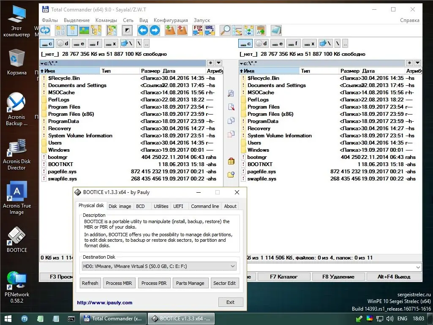Open the Конфигурация menu
The image size is (433, 325).
171,20
